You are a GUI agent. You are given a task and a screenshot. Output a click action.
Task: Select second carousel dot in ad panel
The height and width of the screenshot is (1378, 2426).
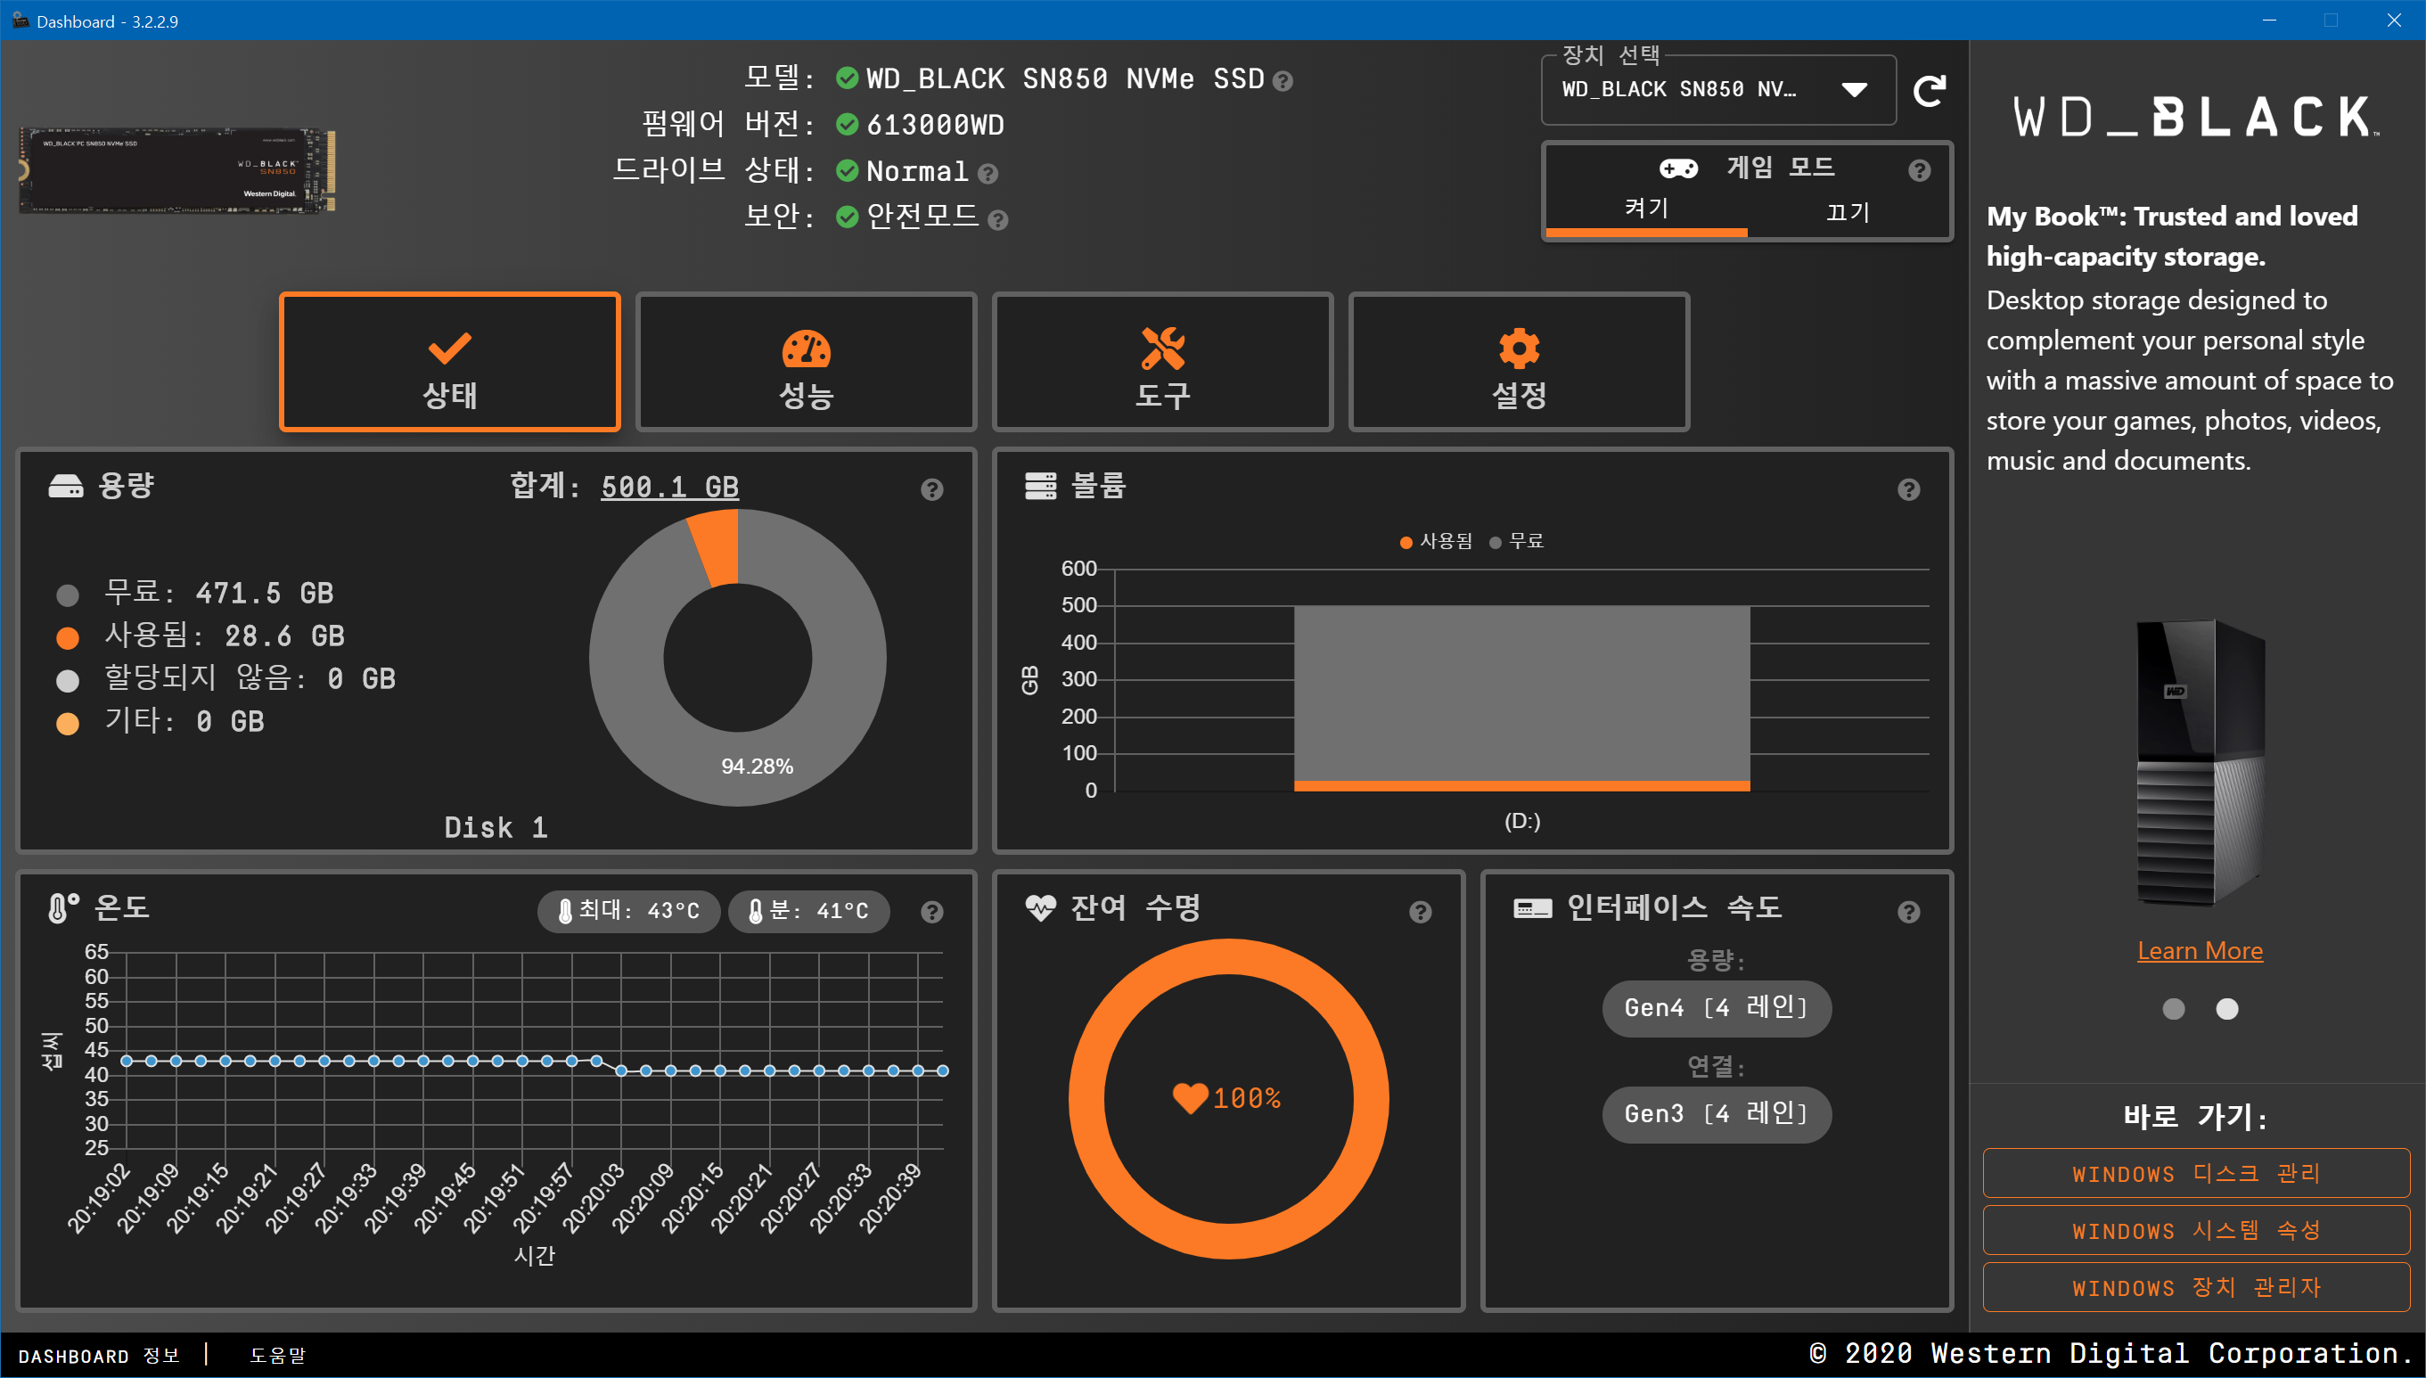(2227, 1009)
